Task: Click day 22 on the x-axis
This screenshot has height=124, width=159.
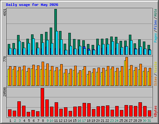Action: [107, 121]
